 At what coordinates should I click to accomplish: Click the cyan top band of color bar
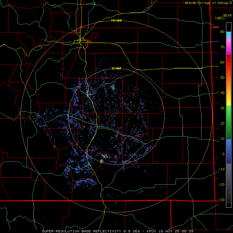229,34
